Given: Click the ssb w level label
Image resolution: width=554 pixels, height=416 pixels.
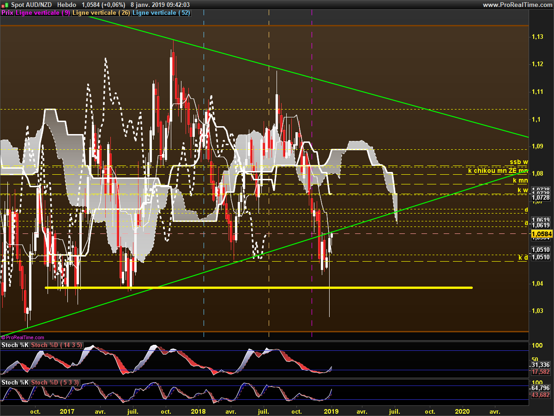Looking at the screenshot, I should pyautogui.click(x=518, y=162).
